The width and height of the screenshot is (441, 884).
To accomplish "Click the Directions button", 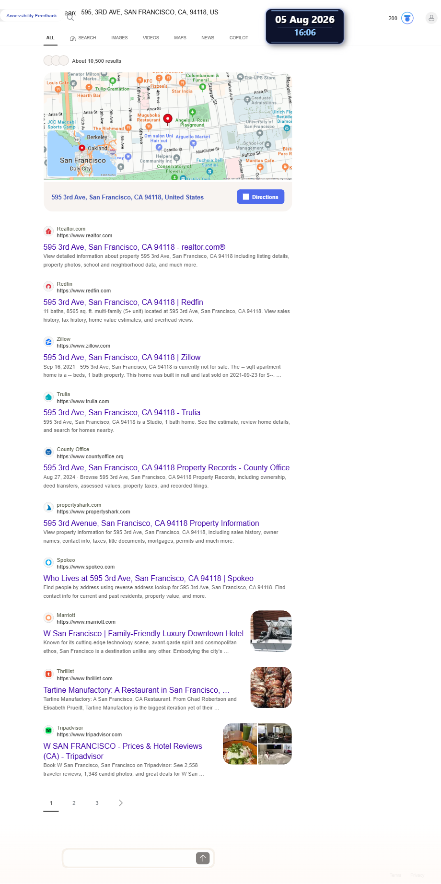I will click(x=260, y=197).
